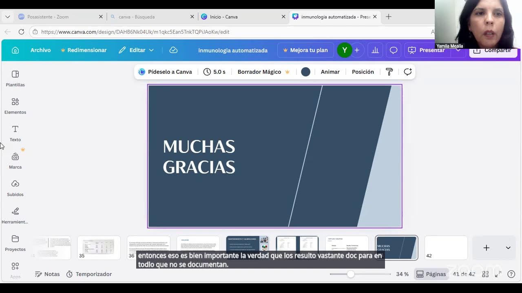Click the Y user avatar

[345, 50]
